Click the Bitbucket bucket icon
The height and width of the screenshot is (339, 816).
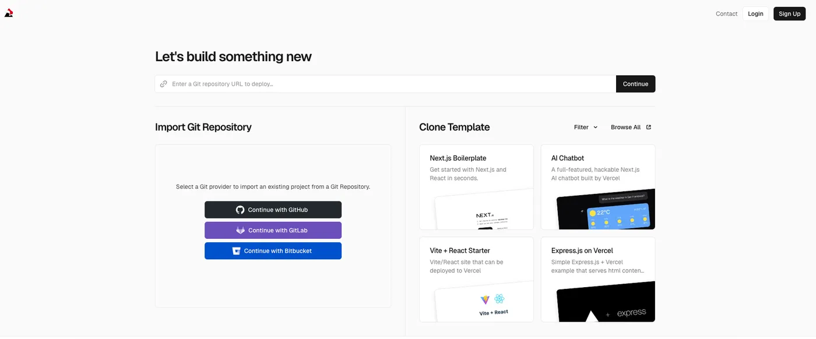tap(236, 251)
